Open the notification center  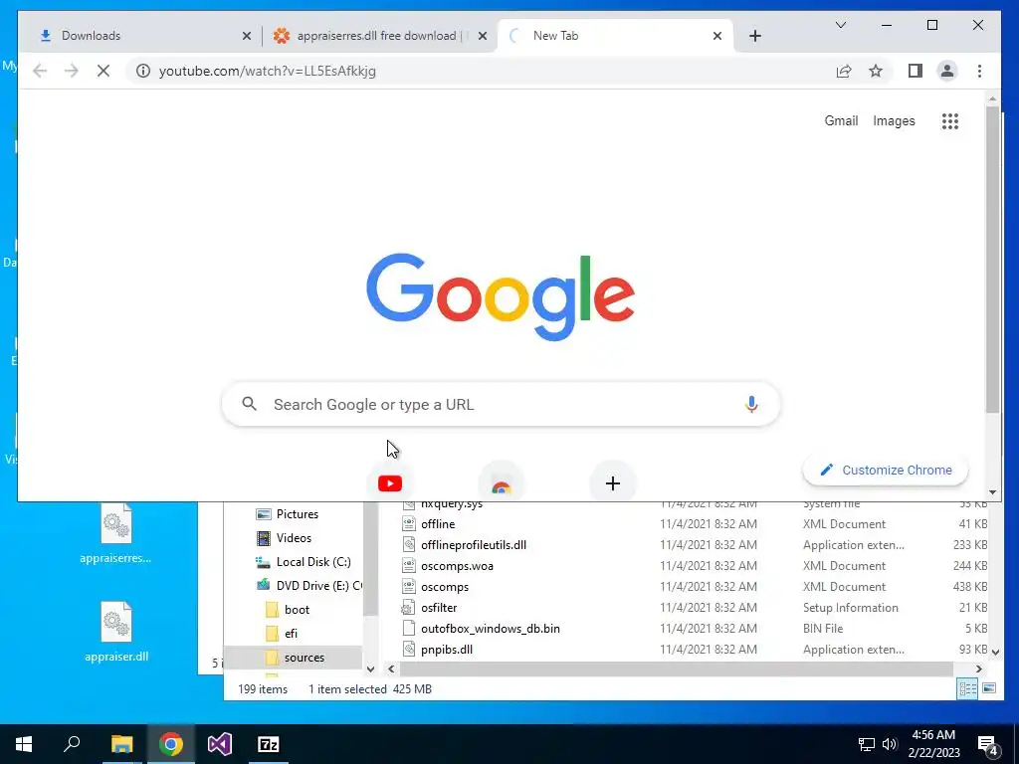point(988,744)
